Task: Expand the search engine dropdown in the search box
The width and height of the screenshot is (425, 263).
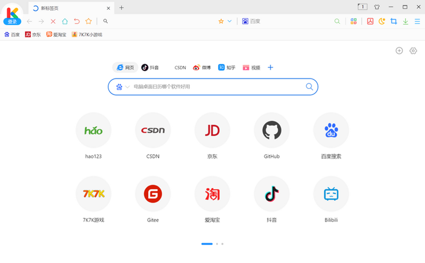Action: (127, 87)
